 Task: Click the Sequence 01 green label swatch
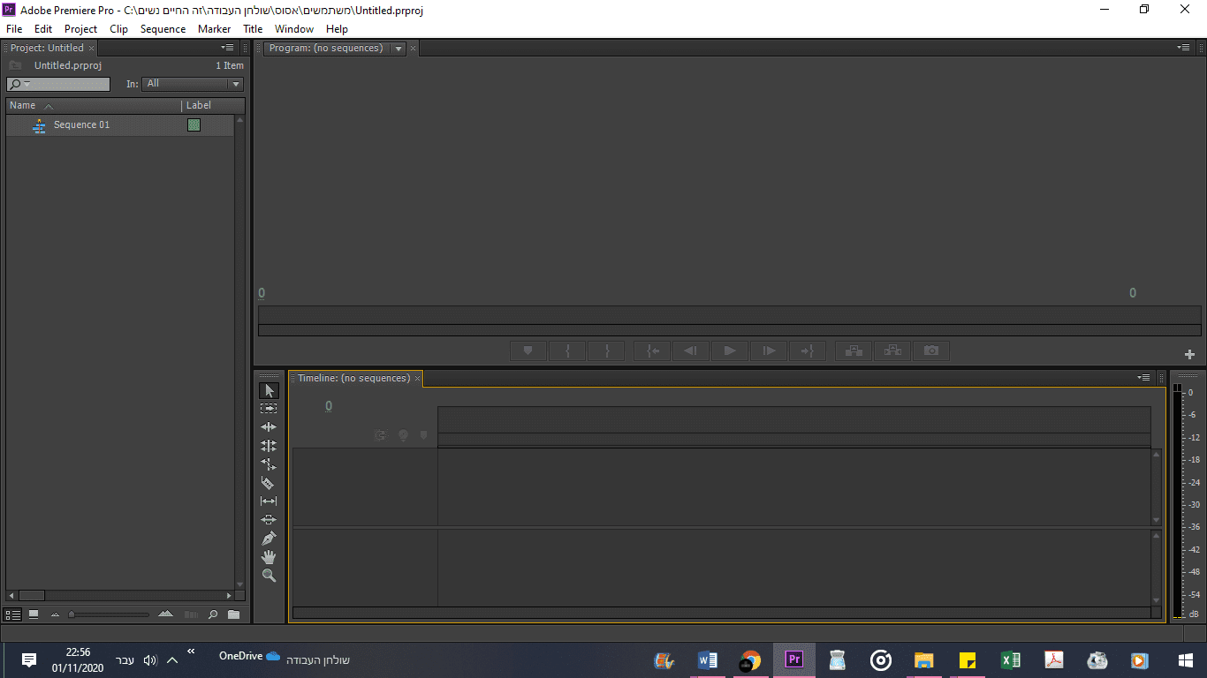coord(194,125)
